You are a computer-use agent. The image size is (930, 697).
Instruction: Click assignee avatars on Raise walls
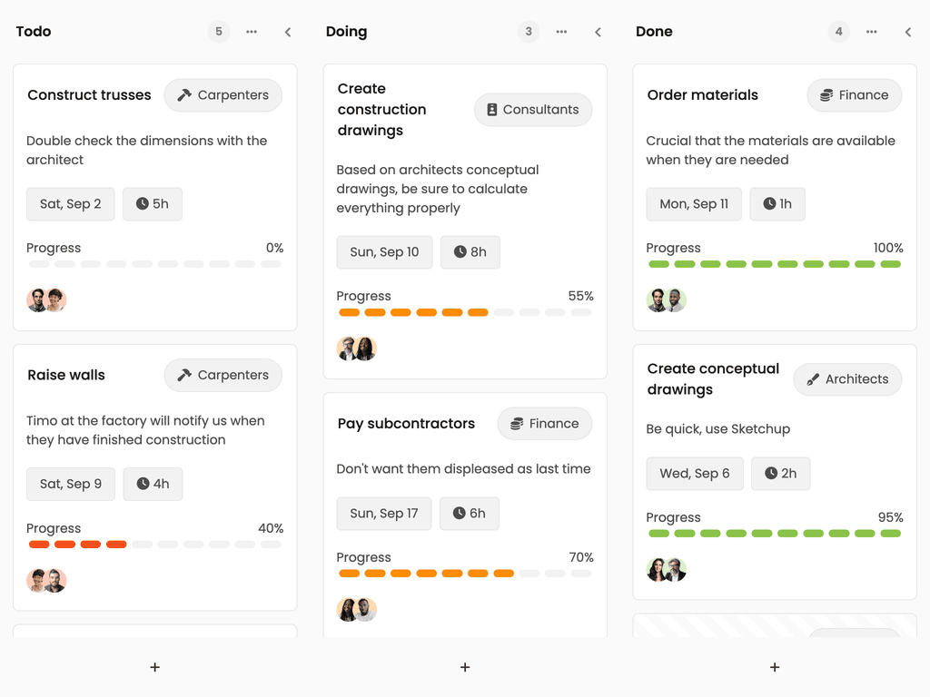click(46, 581)
